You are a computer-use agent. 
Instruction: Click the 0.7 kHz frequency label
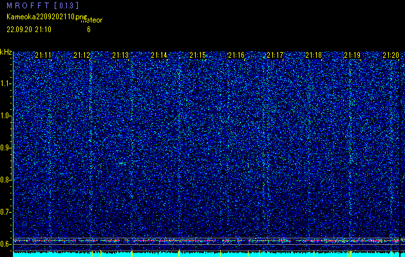click(6, 212)
